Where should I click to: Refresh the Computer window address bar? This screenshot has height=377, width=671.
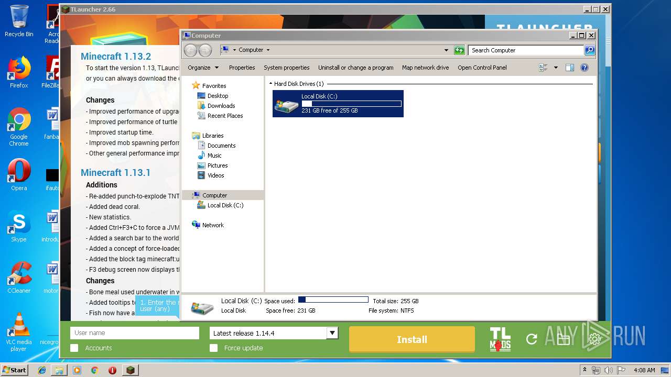459,50
